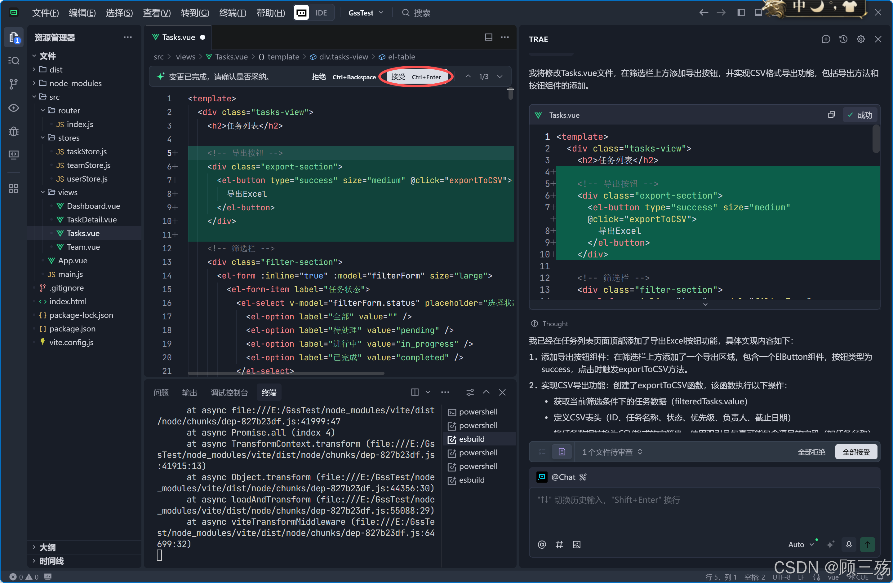The image size is (893, 583).
Task: Open TRAE panel settings gear
Action: point(861,39)
